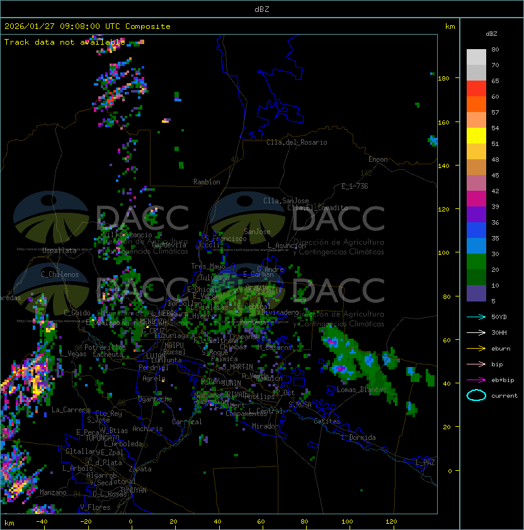Viewport: 524px width, 530px height.
Task: Click the 20 dBZ green legend swatch
Action: (x=476, y=277)
